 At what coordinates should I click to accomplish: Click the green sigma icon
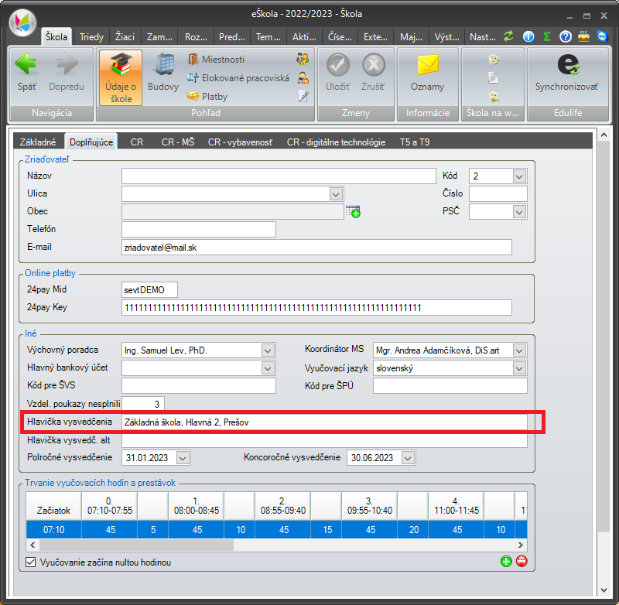[x=547, y=36]
